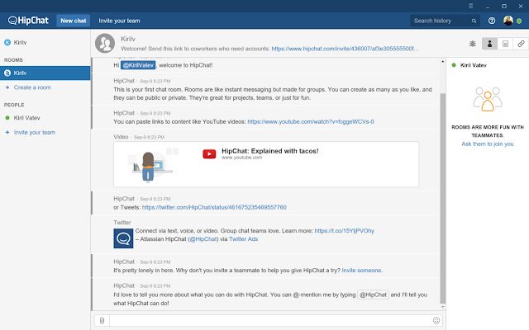Click the YouTube play icon
This screenshot has width=529, height=330.
(209, 154)
